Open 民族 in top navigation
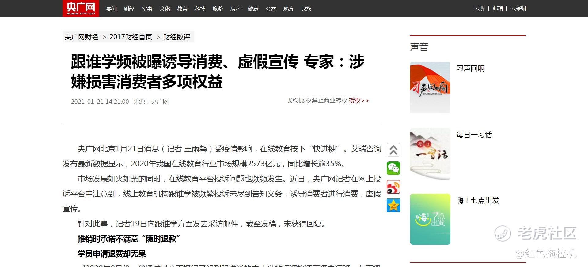The image size is (588, 267). [306, 9]
